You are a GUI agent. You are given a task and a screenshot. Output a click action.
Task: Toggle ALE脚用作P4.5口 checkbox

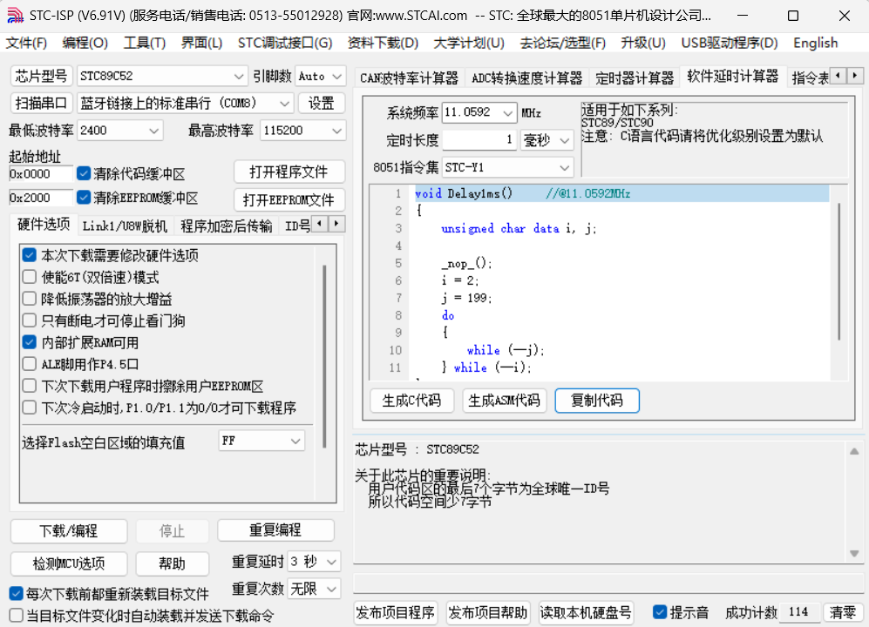(30, 365)
